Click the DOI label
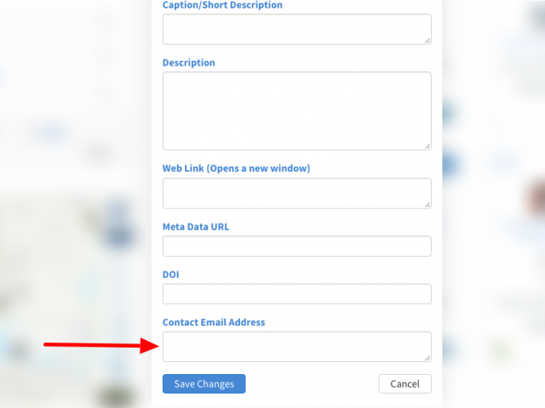Image resolution: width=545 pixels, height=408 pixels. pos(170,275)
